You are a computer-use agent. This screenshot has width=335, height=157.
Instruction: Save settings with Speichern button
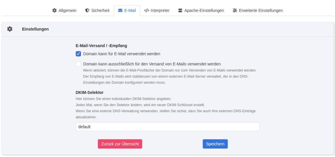215,144
